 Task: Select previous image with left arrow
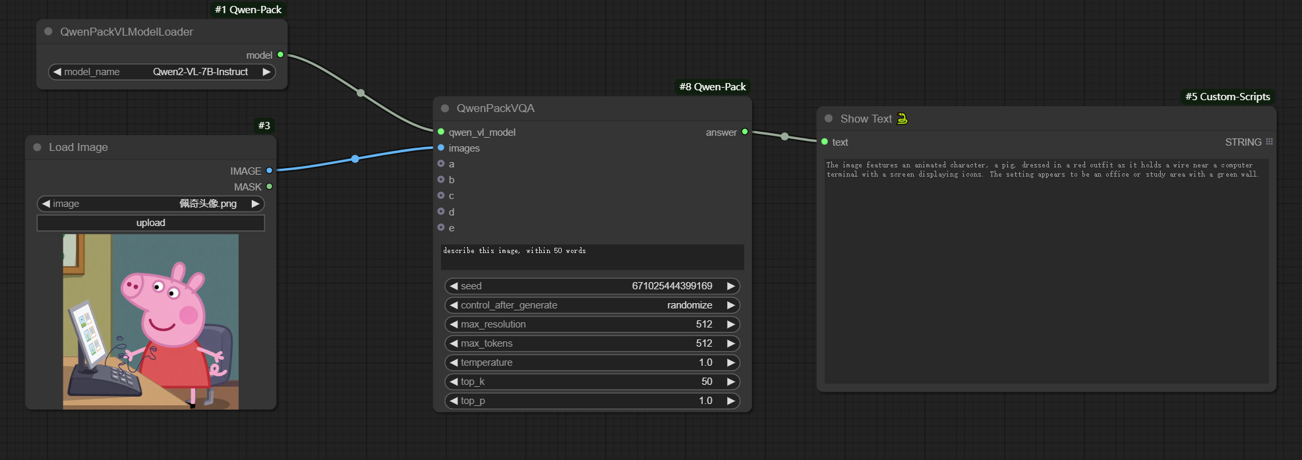coord(46,204)
